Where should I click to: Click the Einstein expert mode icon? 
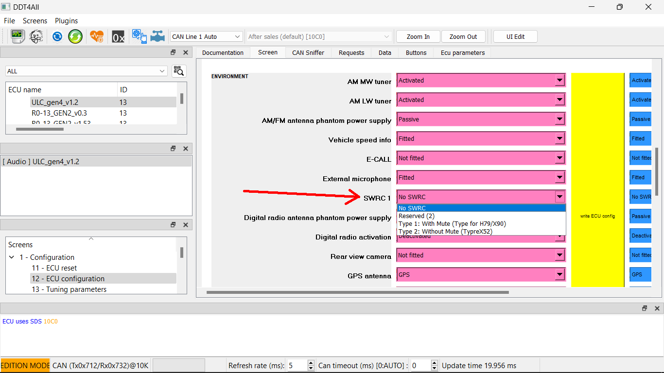coord(36,36)
